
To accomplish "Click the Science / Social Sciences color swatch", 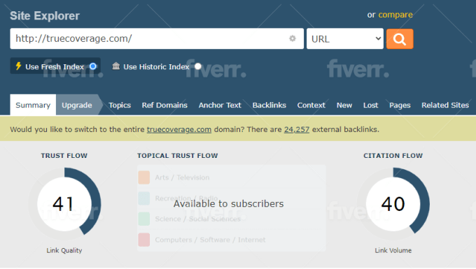I will pyautogui.click(x=144, y=219).
